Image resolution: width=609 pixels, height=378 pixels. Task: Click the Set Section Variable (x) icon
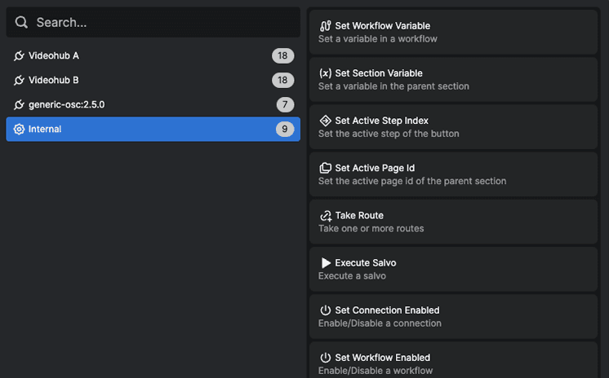click(x=326, y=73)
